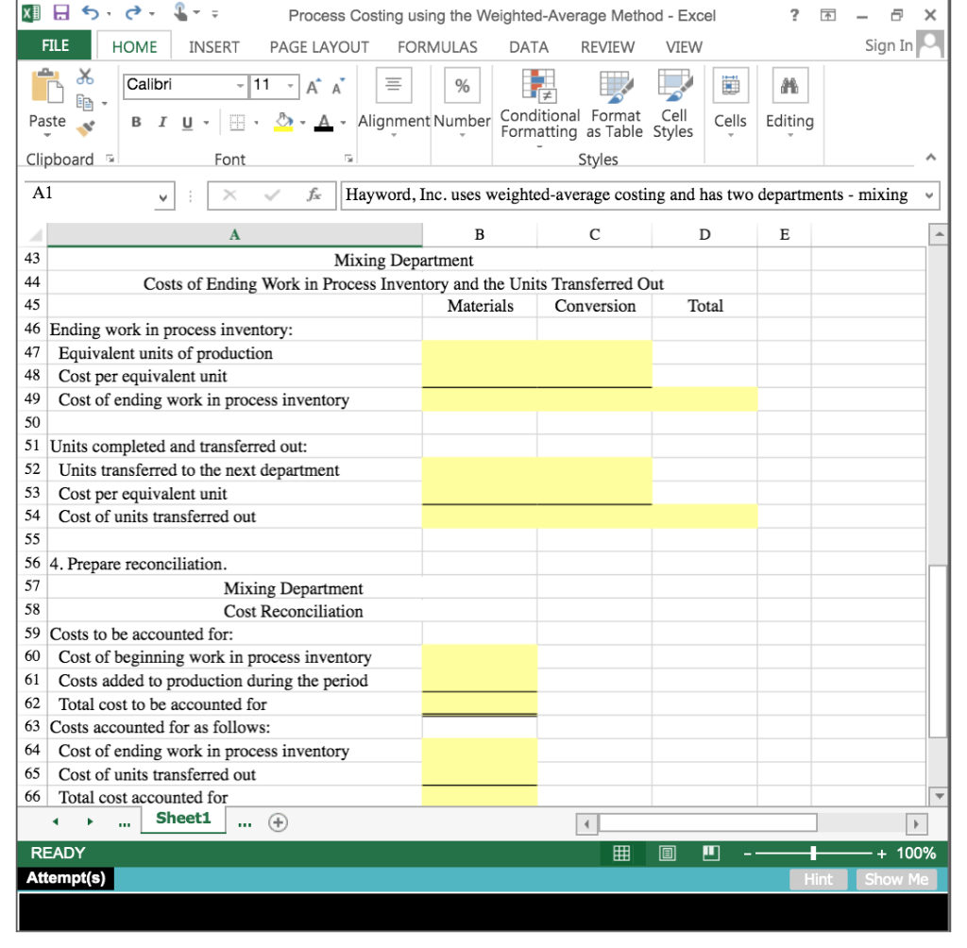The height and width of the screenshot is (948, 967).
Task: Switch to the DATA tab
Action: (529, 47)
